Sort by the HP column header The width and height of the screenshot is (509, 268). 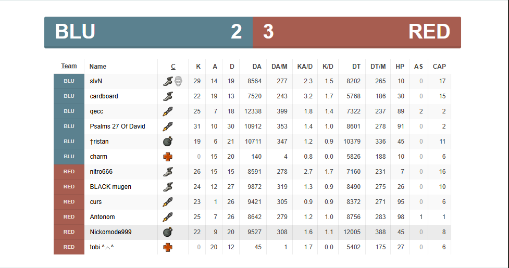coord(400,67)
